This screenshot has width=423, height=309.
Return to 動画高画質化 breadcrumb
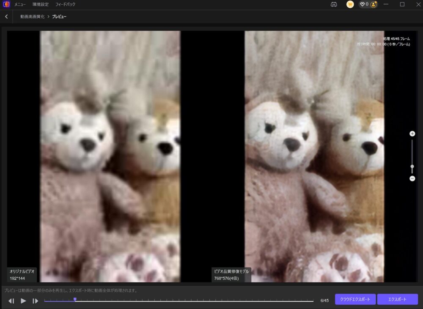[x=33, y=17]
